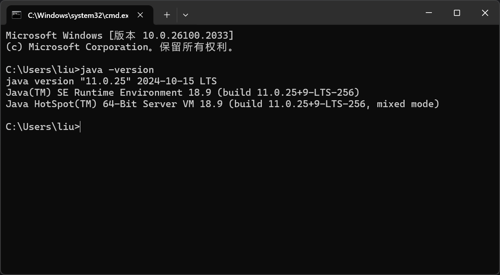This screenshot has height=275, width=500.
Task: Click the Java HotSpot output line
Action: tap(222, 104)
